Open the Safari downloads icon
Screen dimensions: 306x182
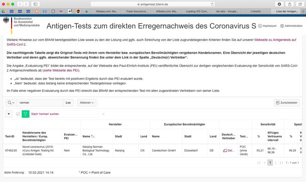pyautogui.click(x=279, y=4)
